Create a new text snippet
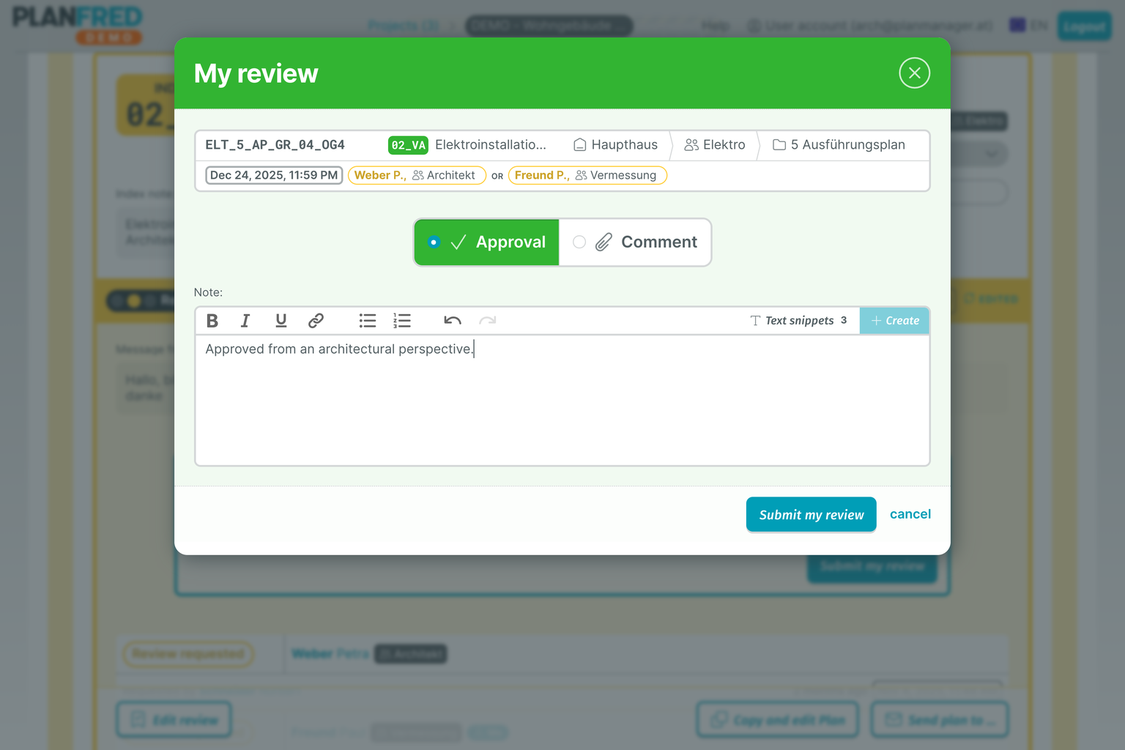 click(894, 320)
